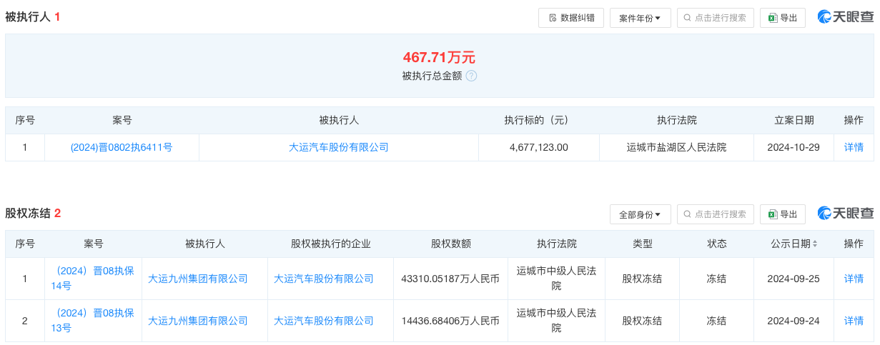
Task: Click the equity amount 14436.68406万人民币
Action: [x=450, y=321]
